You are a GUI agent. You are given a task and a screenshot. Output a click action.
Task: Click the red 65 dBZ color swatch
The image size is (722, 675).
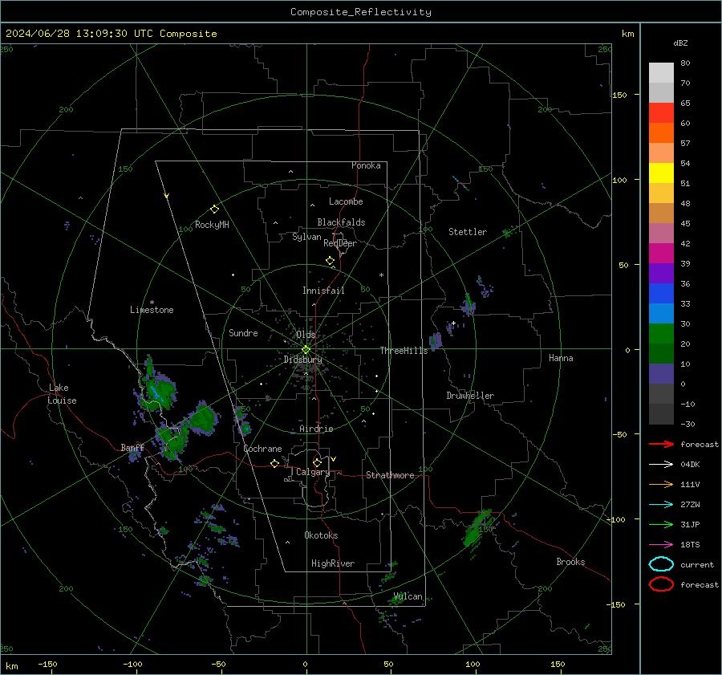661,112
